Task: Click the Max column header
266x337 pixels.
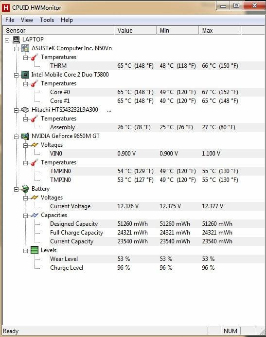Action: pyautogui.click(x=220, y=31)
